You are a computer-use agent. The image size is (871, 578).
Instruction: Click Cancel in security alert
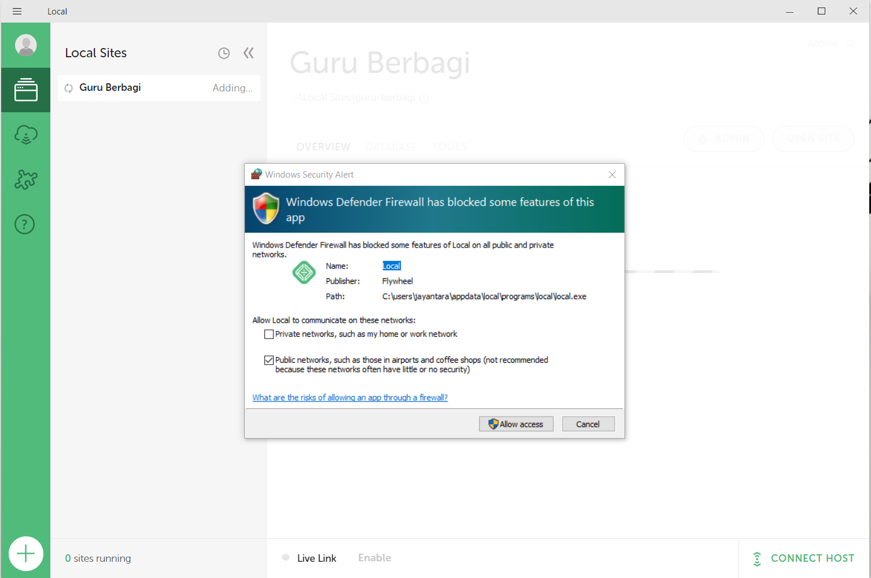click(589, 424)
